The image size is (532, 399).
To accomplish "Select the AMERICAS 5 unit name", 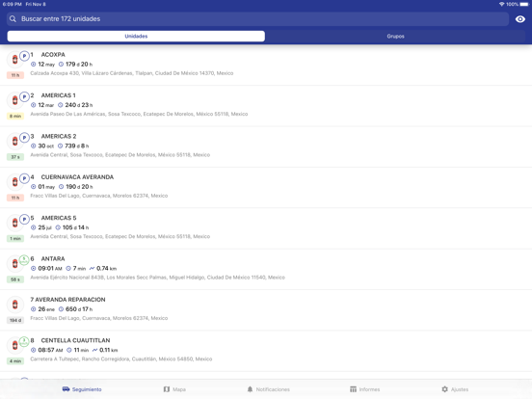I will 59,218.
